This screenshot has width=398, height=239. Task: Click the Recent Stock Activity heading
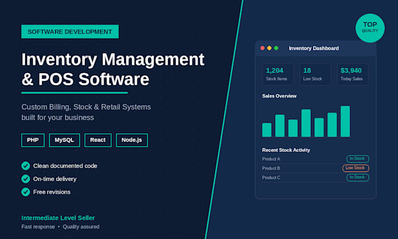coord(286,150)
